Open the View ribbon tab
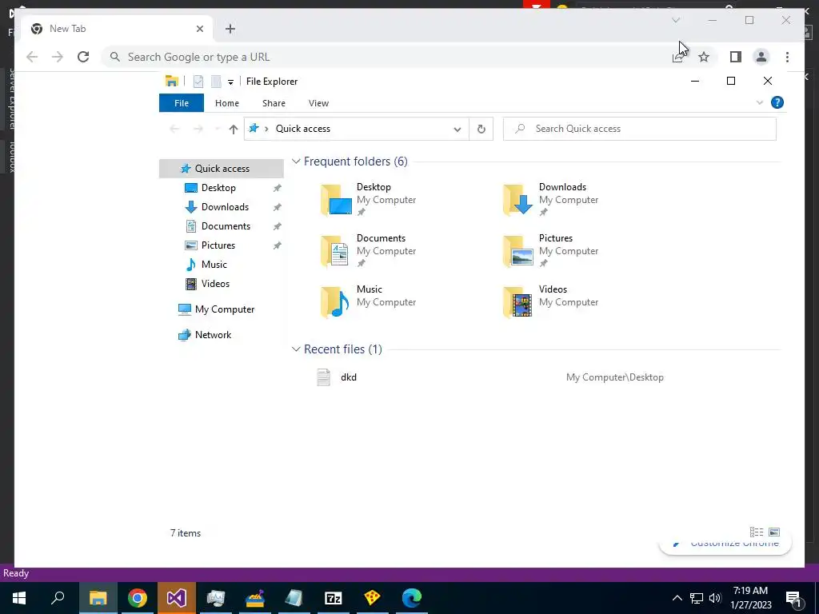 point(318,103)
